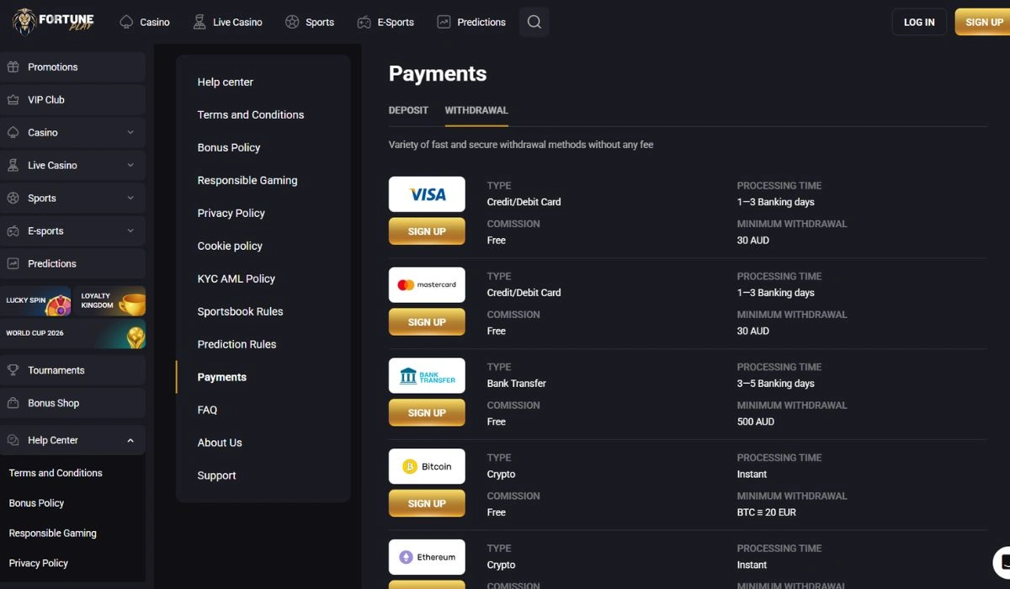Click the sidebar Casino spade icon
Screen dimensions: 1010x589
tap(13, 132)
